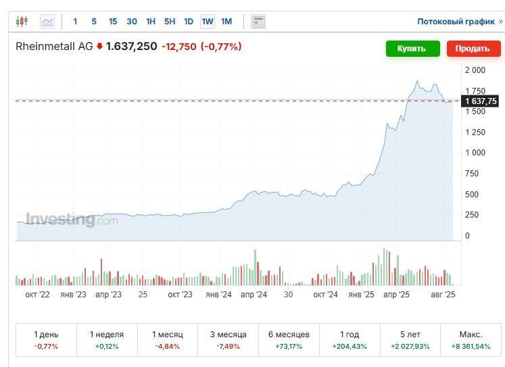Select the 6 месяцев range
The height and width of the screenshot is (367, 505).
tap(289, 340)
